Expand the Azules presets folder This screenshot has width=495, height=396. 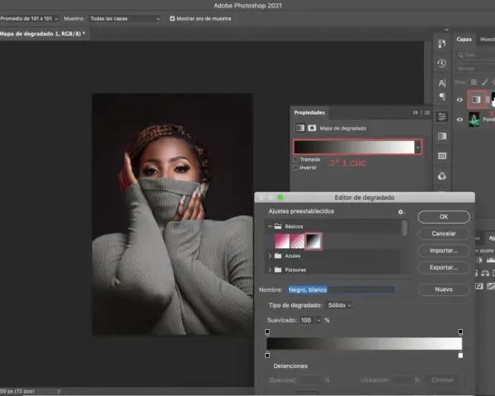click(x=270, y=256)
